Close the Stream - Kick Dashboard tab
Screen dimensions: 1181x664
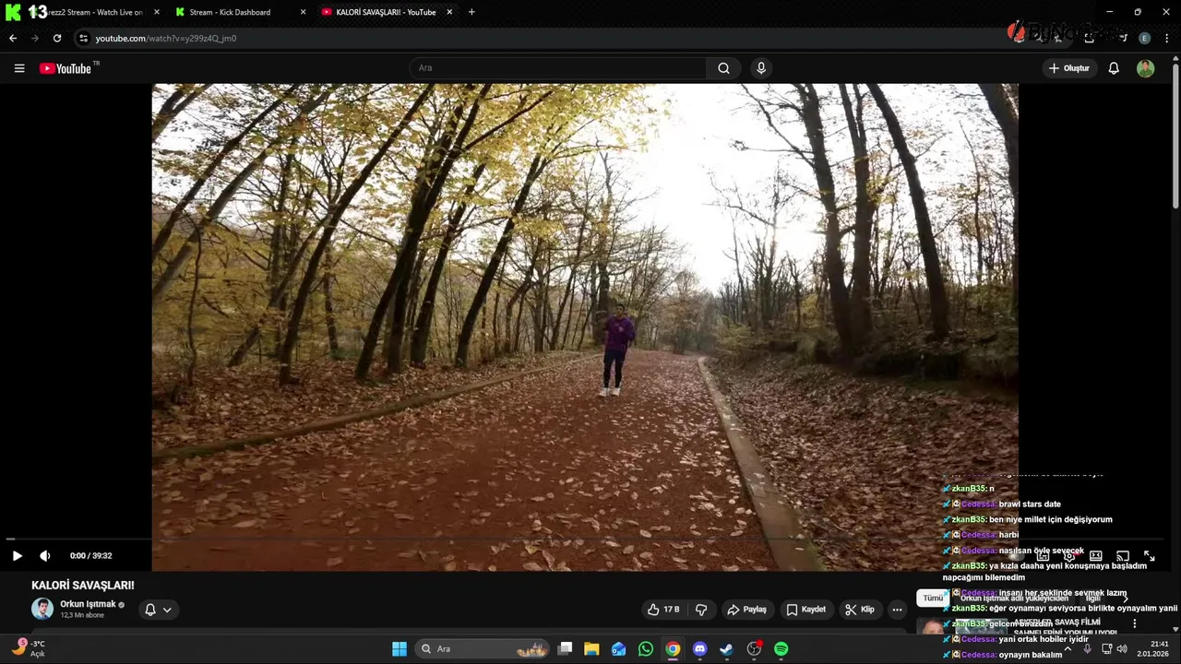[x=303, y=12]
